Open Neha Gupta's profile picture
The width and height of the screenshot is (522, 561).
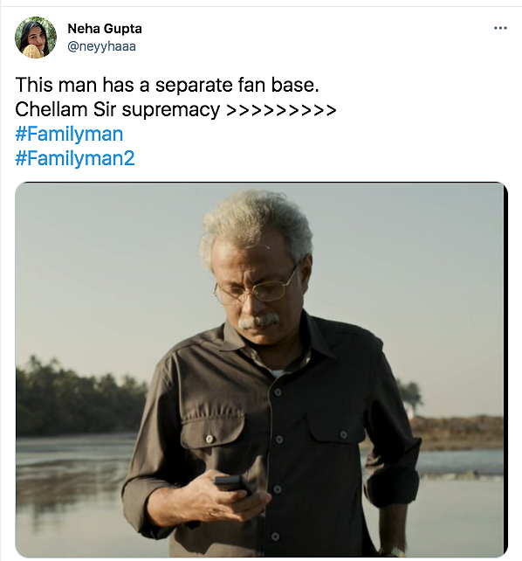tap(36, 38)
